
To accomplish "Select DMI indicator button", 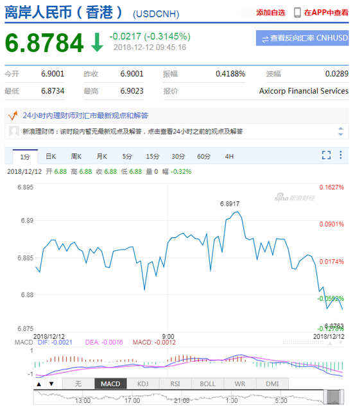I will [272, 384].
